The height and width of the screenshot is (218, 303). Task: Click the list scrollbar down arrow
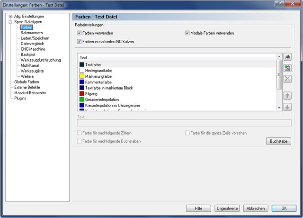pyautogui.click(x=279, y=108)
